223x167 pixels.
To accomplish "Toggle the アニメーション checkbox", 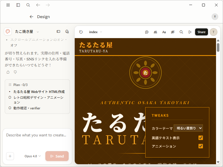I will click(201, 146).
